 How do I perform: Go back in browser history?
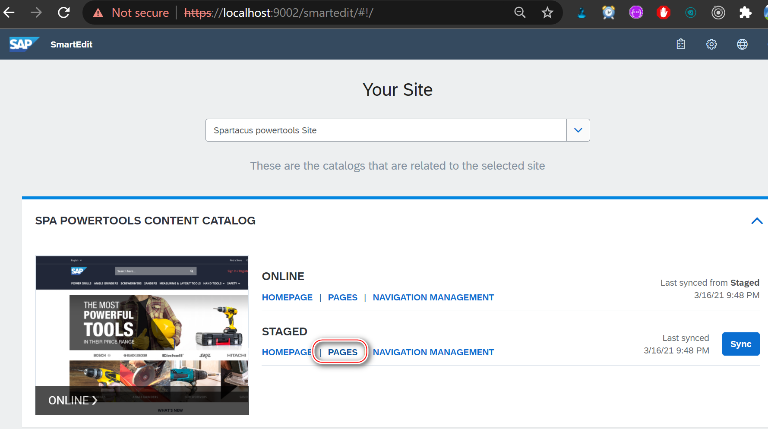tap(9, 13)
